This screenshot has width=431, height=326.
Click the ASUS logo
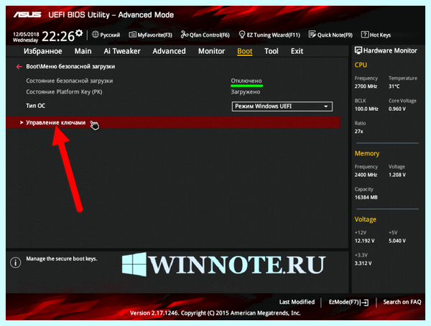[27, 14]
